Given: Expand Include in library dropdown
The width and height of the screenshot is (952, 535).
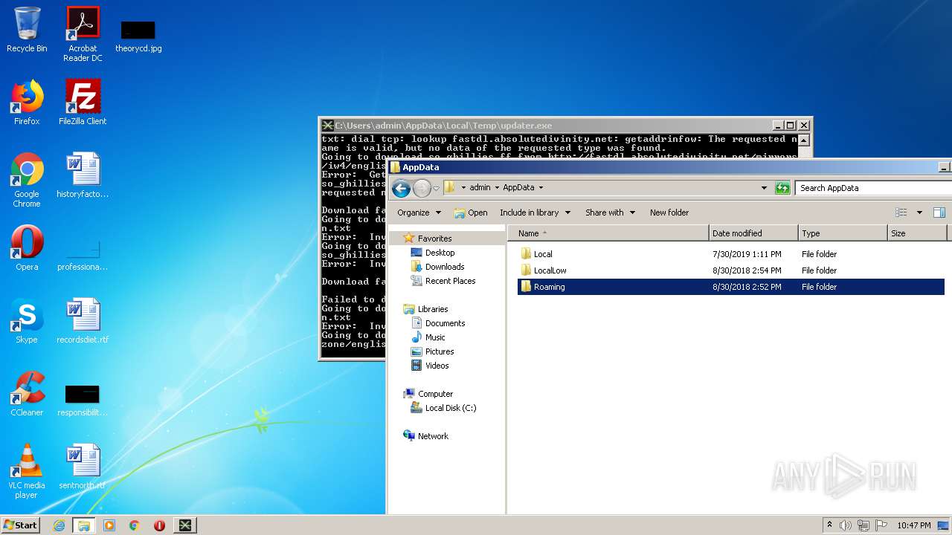Looking at the screenshot, I should click(x=535, y=213).
